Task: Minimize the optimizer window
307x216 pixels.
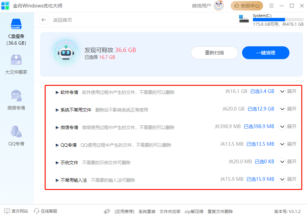Action: point(282,6)
